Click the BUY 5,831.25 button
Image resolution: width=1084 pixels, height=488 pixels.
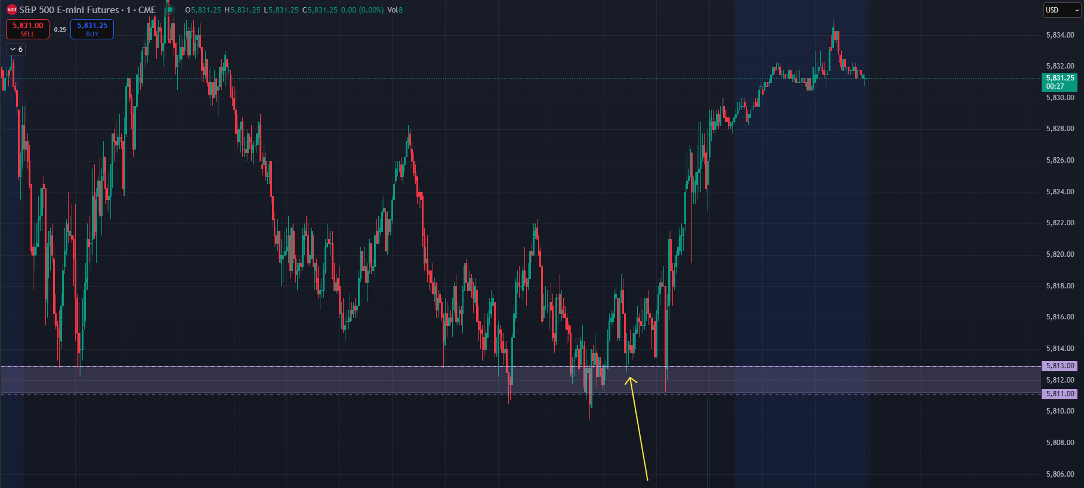pyautogui.click(x=92, y=29)
